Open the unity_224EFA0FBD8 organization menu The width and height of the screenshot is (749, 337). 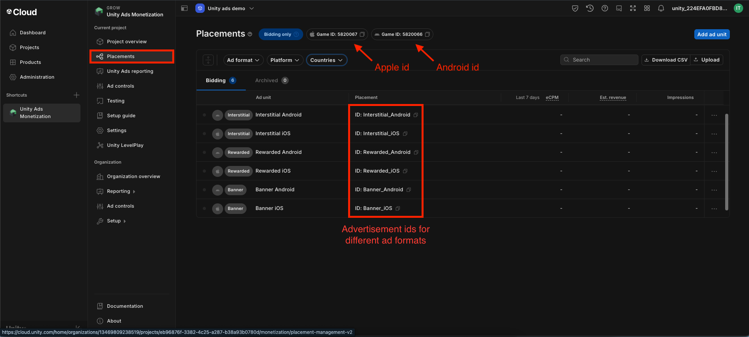699,8
